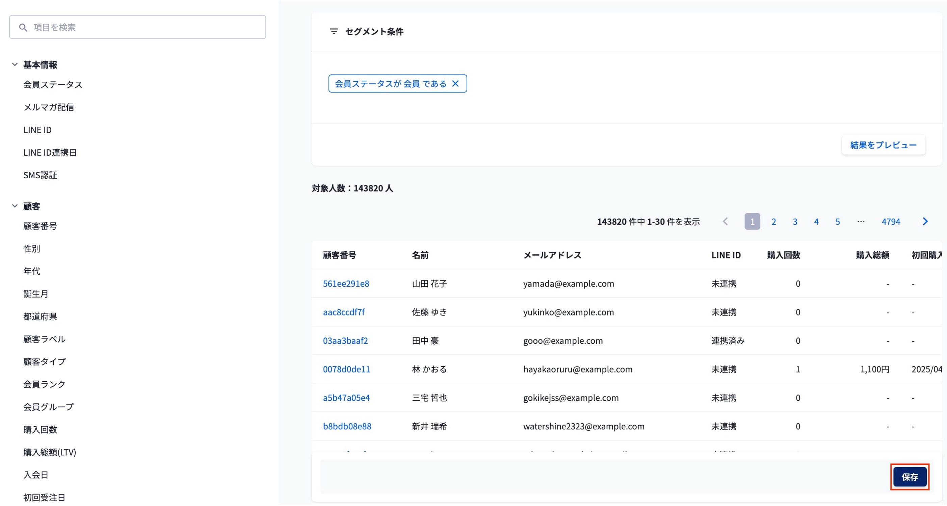947x506 pixels.
Task: Choose the LINE ID連携日 field
Action: point(50,152)
